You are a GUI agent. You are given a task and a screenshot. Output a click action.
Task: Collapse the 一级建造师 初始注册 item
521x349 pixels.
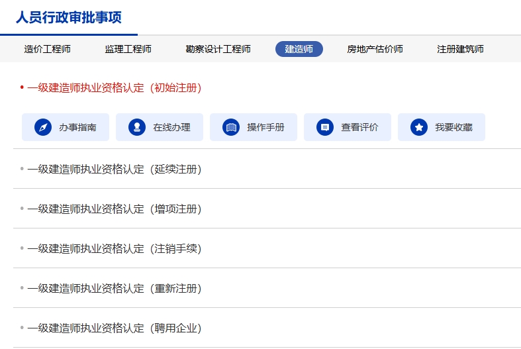pos(114,87)
